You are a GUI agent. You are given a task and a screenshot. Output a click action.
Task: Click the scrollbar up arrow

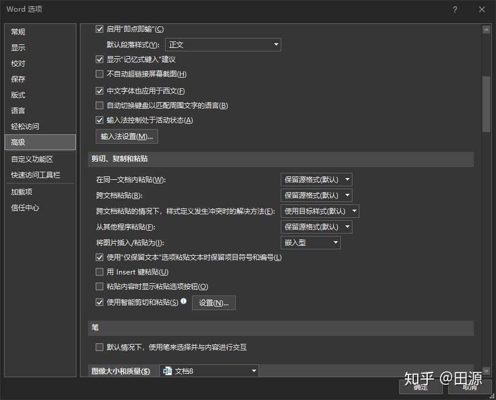486,30
